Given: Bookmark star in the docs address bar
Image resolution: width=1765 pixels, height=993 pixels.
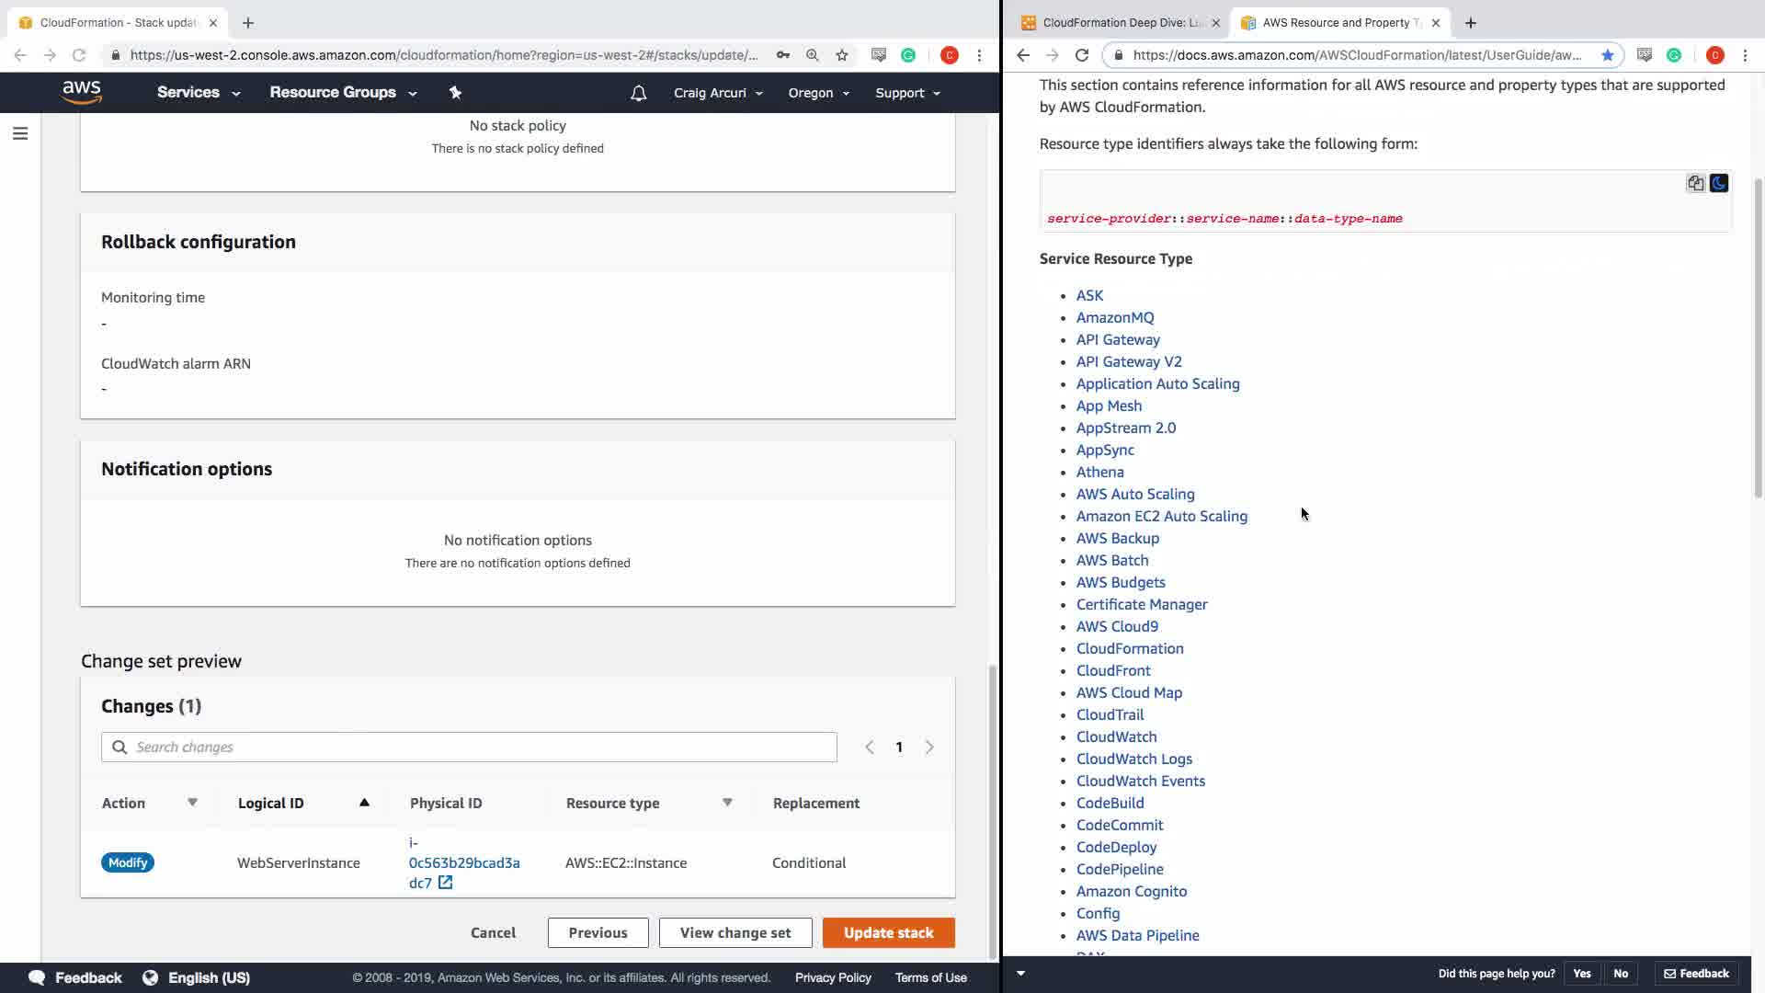Looking at the screenshot, I should pos(1607,55).
